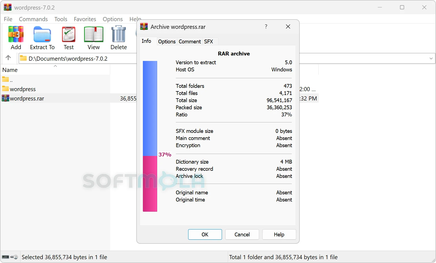436x263 pixels.
Task: Click the WinRAR app icon in main title bar
Action: coord(8,7)
